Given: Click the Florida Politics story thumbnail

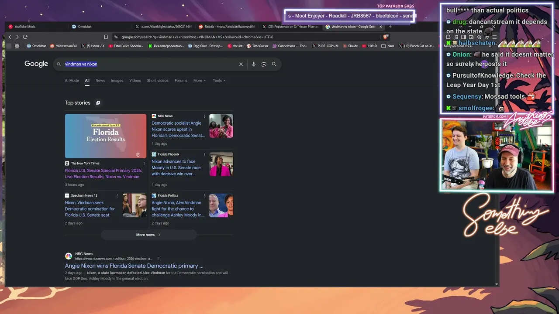Looking at the screenshot, I should point(221,205).
